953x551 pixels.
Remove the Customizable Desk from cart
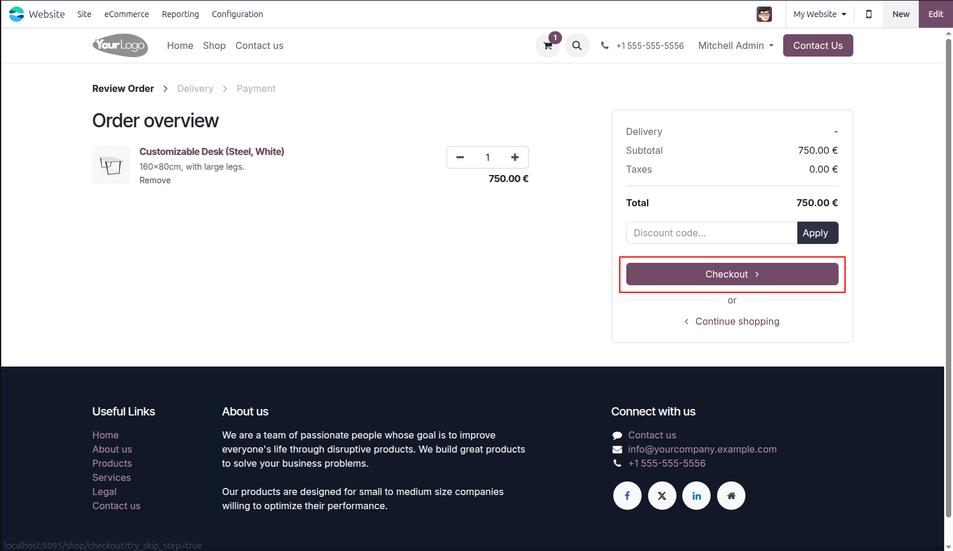tap(155, 180)
